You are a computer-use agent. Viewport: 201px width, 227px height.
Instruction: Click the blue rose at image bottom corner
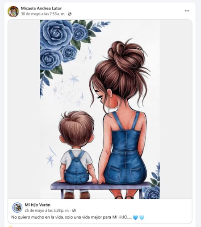pyautogui.click(x=151, y=192)
